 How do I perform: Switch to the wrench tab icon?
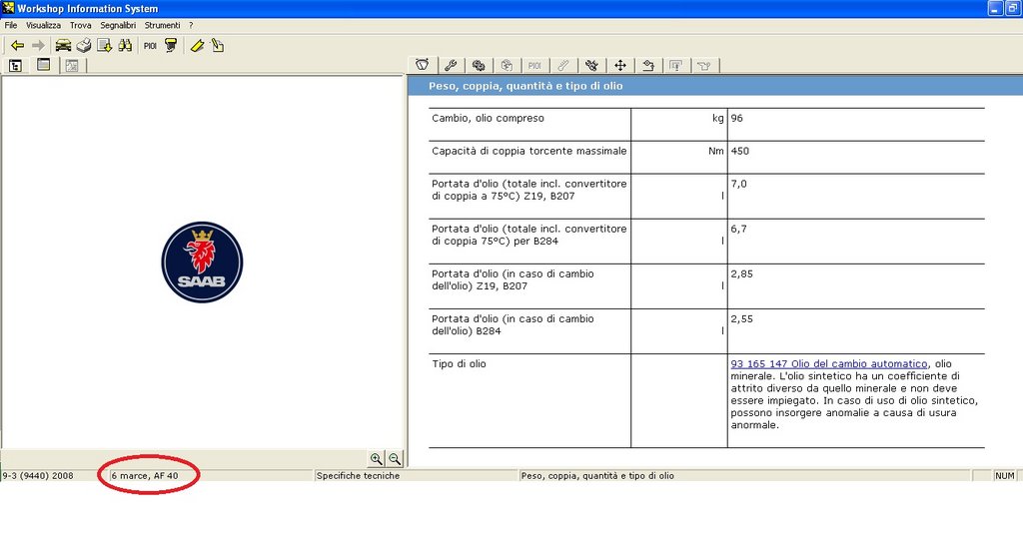(x=450, y=66)
